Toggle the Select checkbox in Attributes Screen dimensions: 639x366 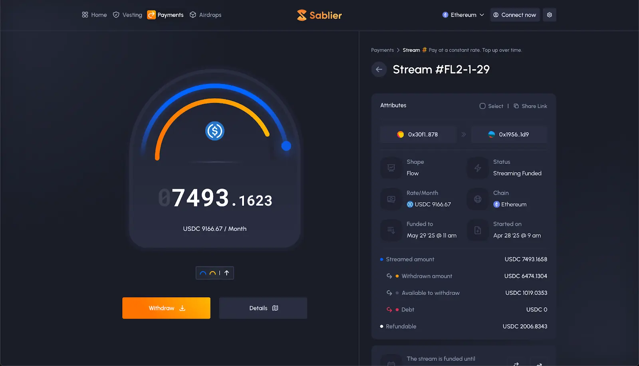pos(482,106)
